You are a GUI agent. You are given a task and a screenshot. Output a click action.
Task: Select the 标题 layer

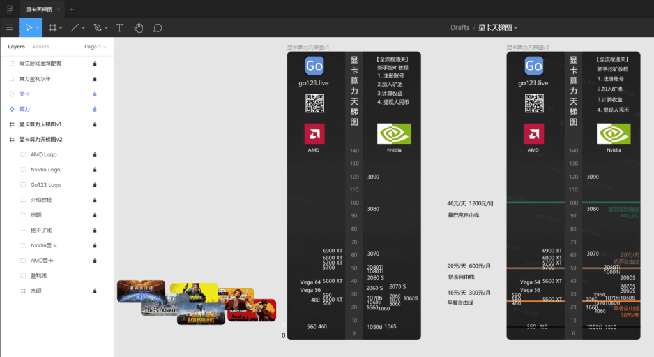[57, 215]
